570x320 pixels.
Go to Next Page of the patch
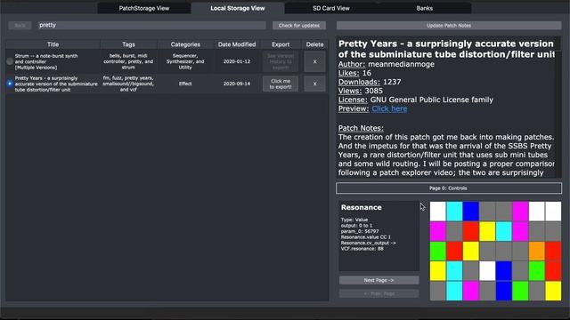(x=379, y=280)
